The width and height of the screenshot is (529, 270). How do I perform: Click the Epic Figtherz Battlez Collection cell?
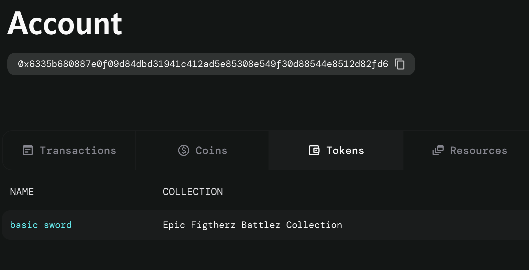click(252, 225)
